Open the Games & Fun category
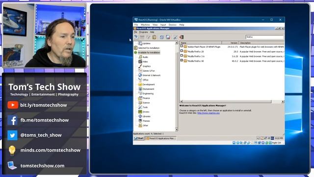 click(x=149, y=71)
